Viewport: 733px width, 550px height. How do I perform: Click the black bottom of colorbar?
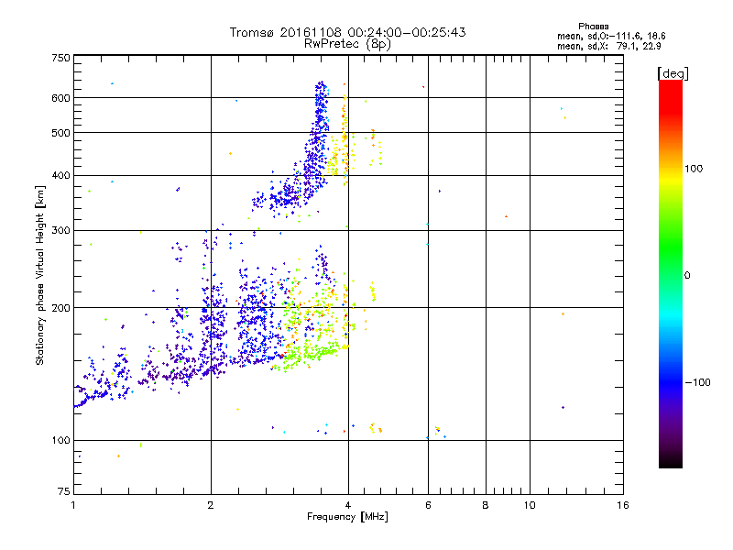671,461
